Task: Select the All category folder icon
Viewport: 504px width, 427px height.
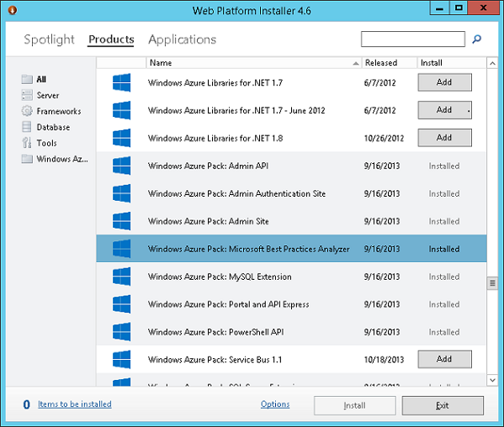Action: coord(27,79)
